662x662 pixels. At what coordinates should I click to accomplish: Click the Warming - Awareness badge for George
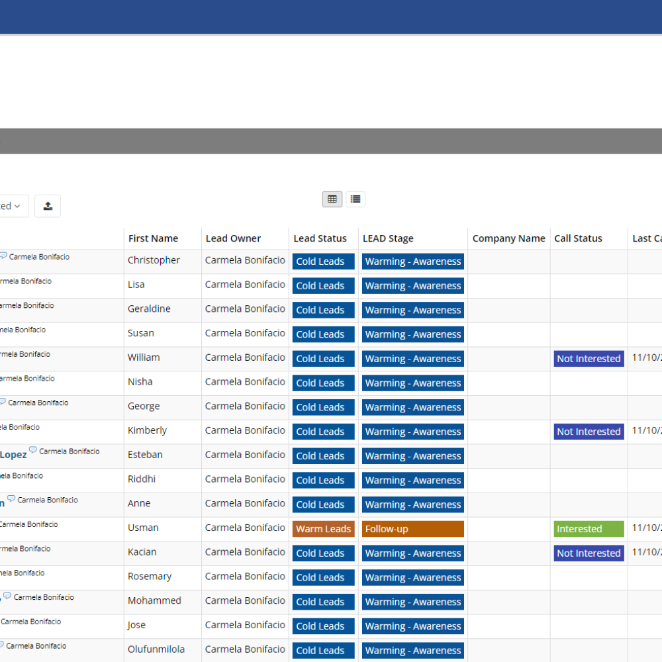[413, 407]
